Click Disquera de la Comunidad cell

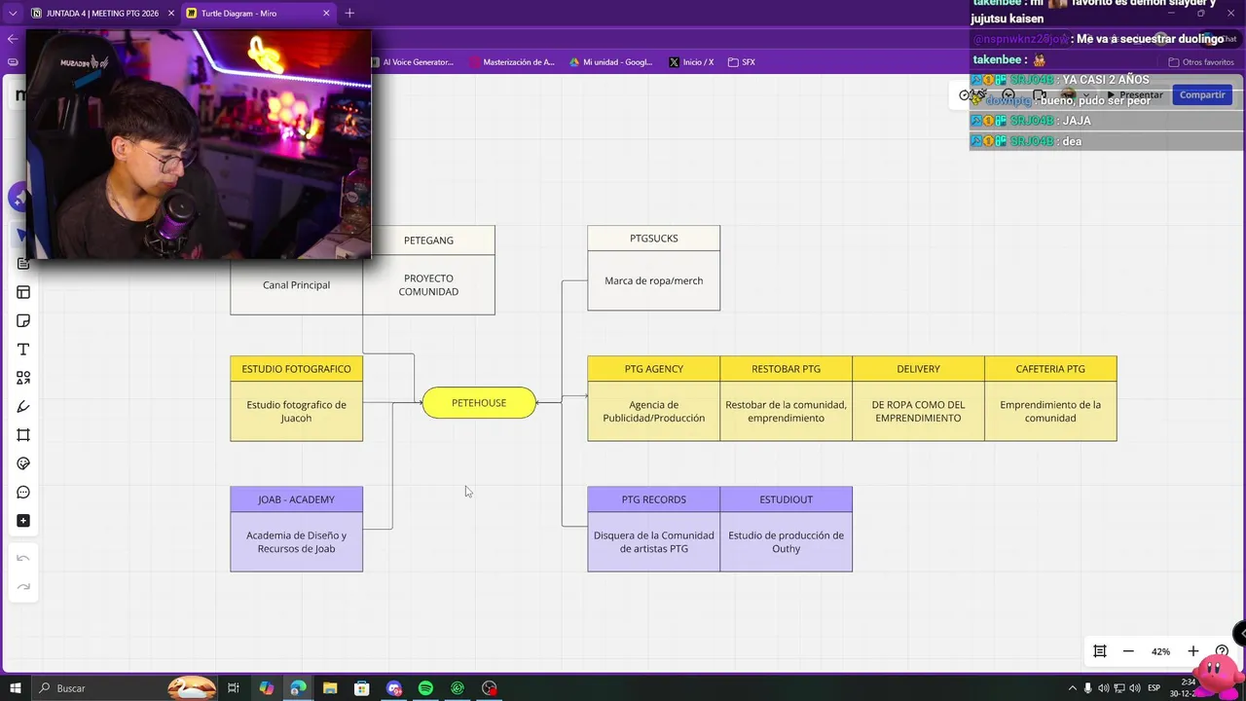point(653,542)
